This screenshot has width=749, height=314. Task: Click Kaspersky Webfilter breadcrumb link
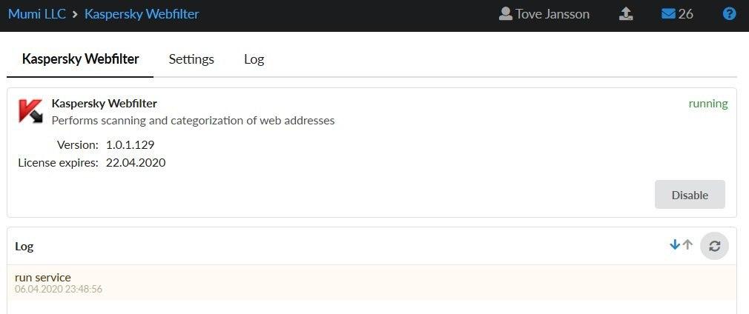coord(142,14)
